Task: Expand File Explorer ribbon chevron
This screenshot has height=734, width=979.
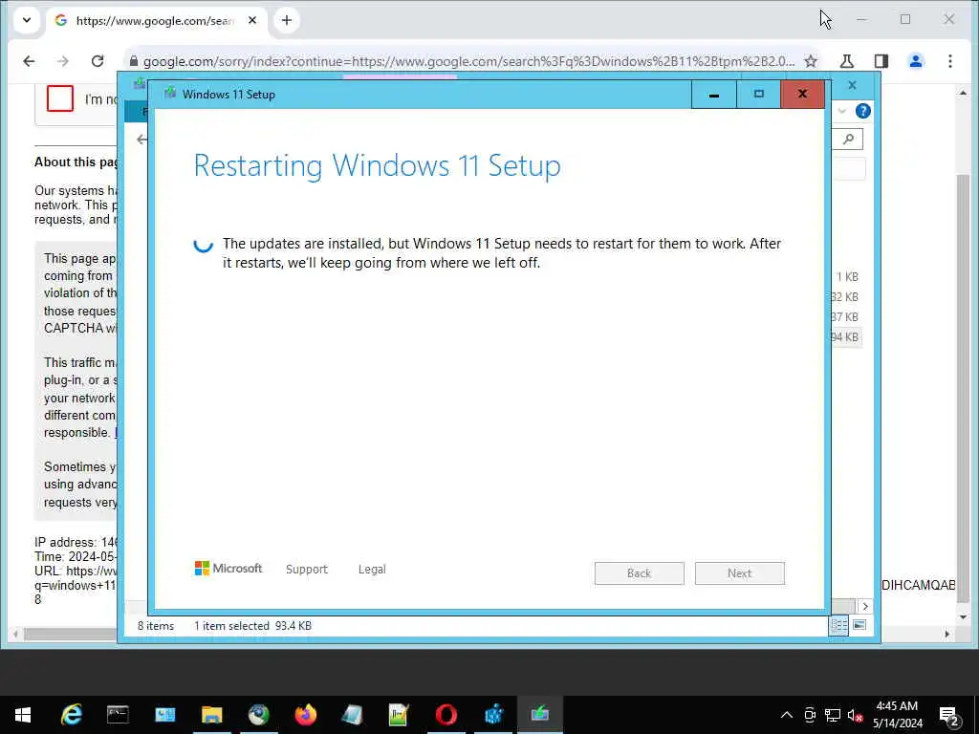Action: [x=841, y=111]
